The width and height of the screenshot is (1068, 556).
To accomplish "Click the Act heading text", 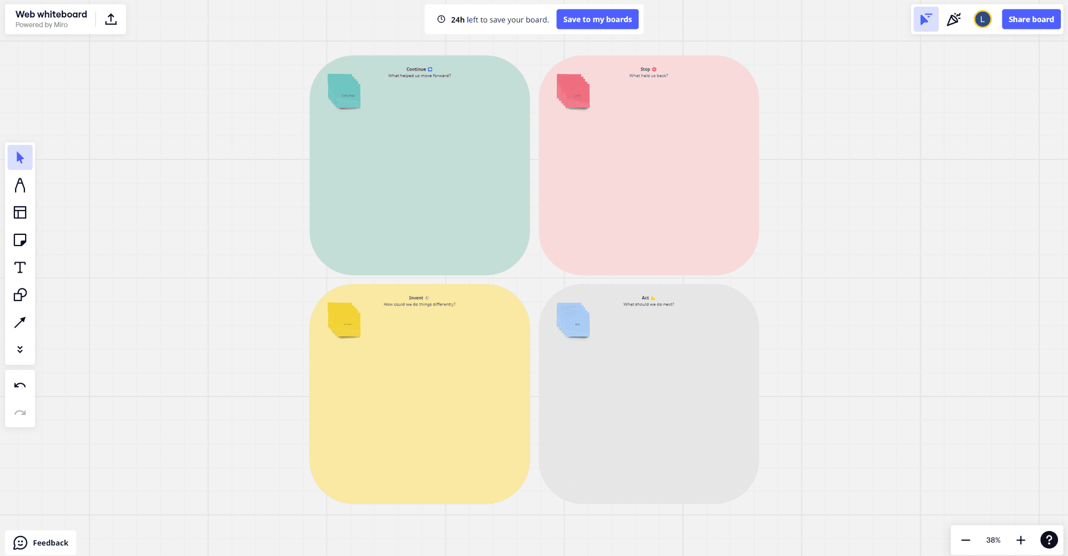I will pyautogui.click(x=645, y=298).
